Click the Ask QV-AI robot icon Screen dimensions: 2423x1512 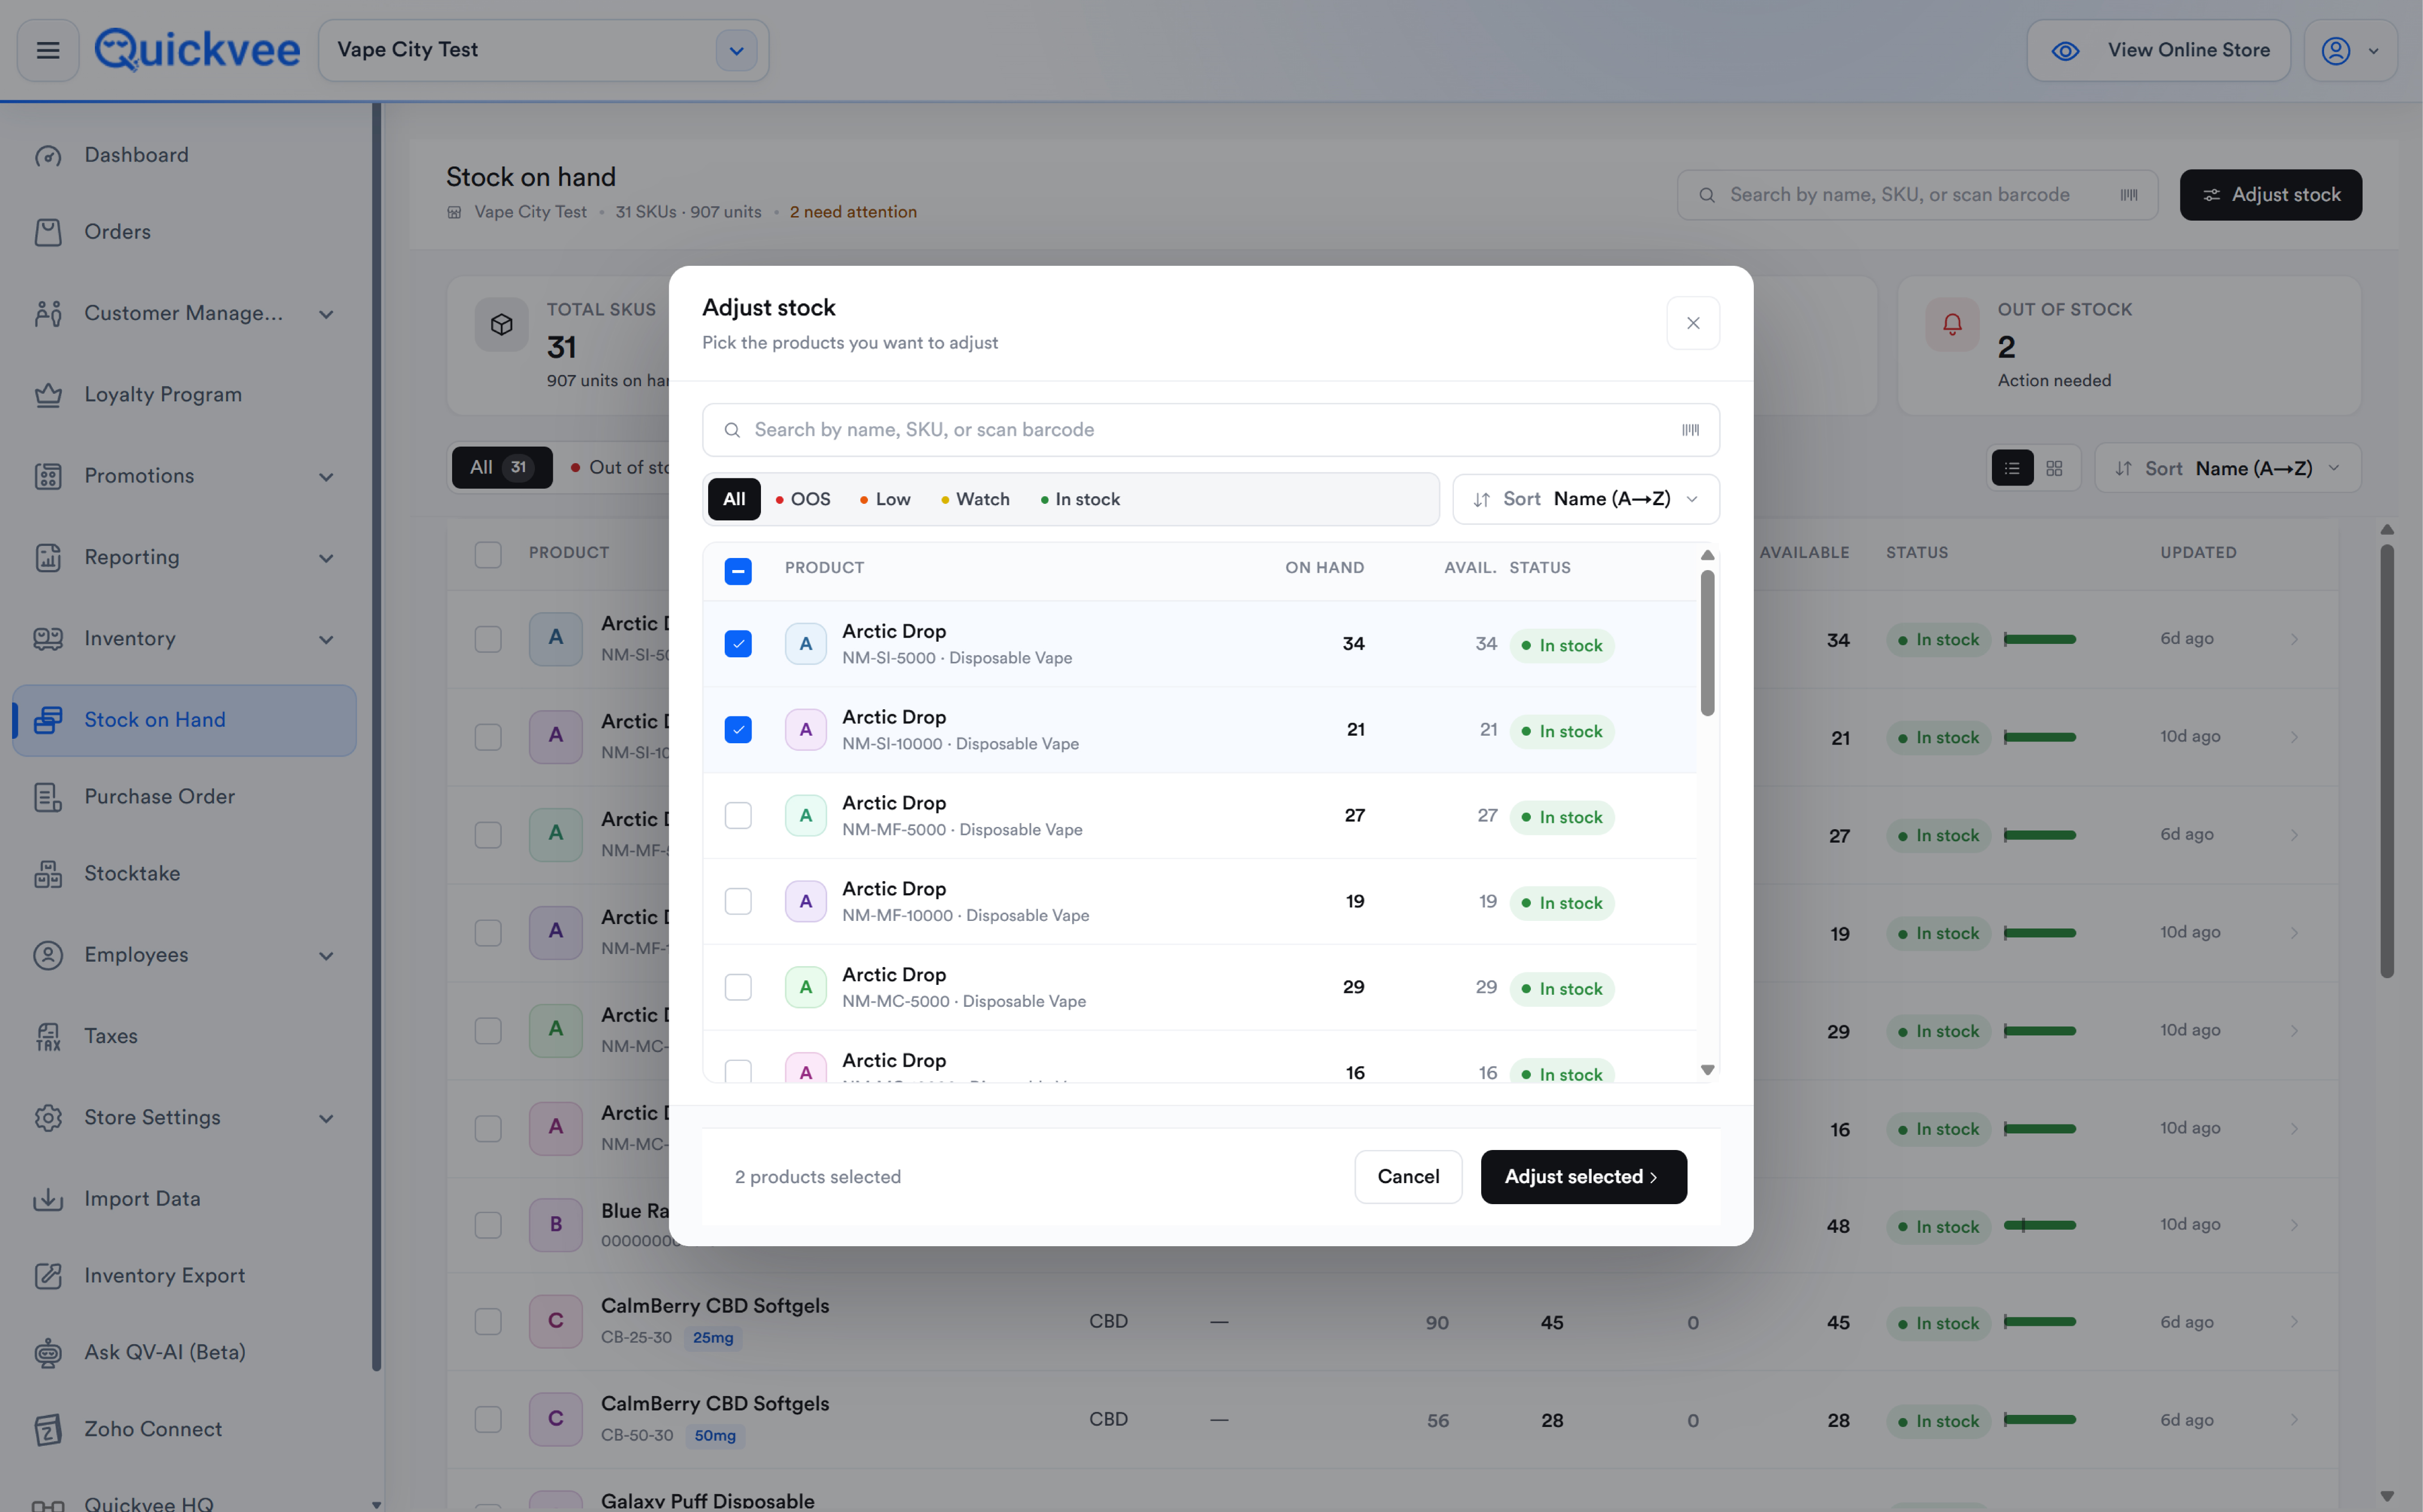coord(48,1353)
